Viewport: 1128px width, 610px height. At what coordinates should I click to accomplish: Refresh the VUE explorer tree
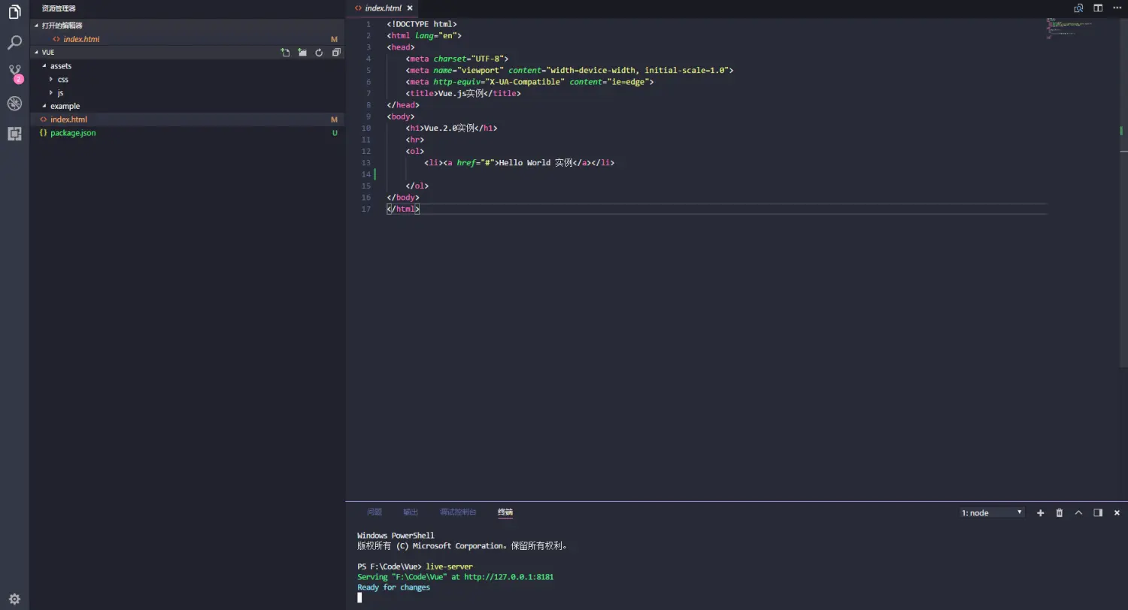[319, 53]
